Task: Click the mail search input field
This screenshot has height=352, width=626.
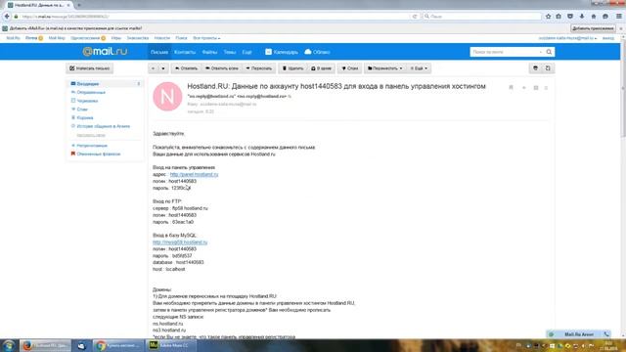Action: coord(505,52)
